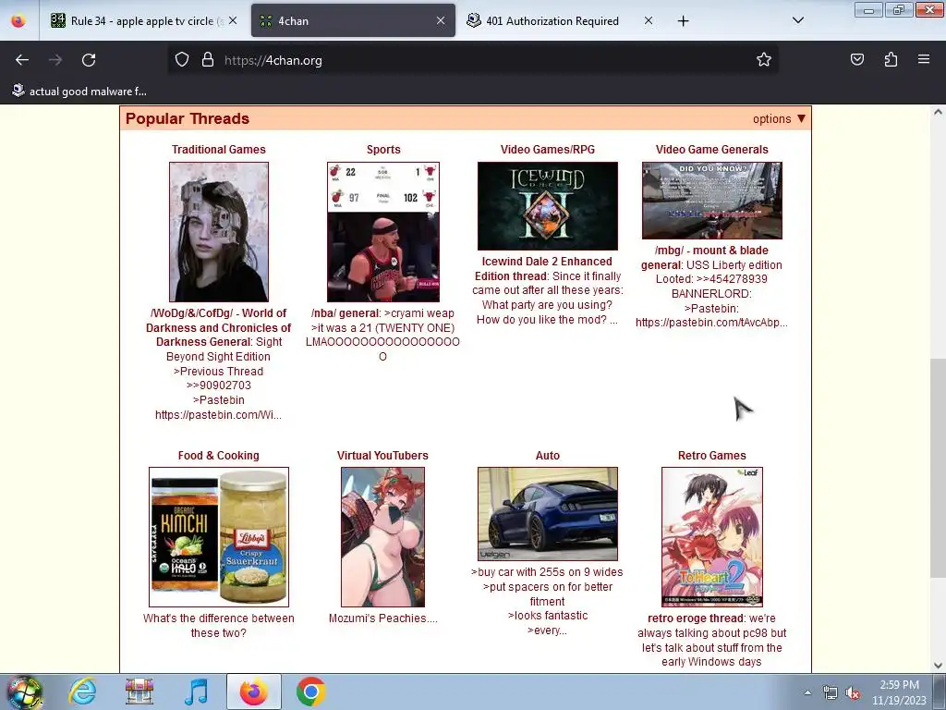
Task: Click the page vertical scrollbar thumb
Action: (x=938, y=468)
